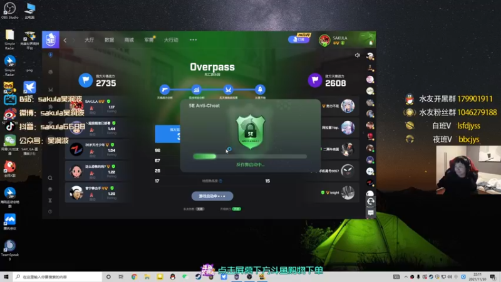
Task: Toggle the left switch under launch button
Action: pos(200,209)
